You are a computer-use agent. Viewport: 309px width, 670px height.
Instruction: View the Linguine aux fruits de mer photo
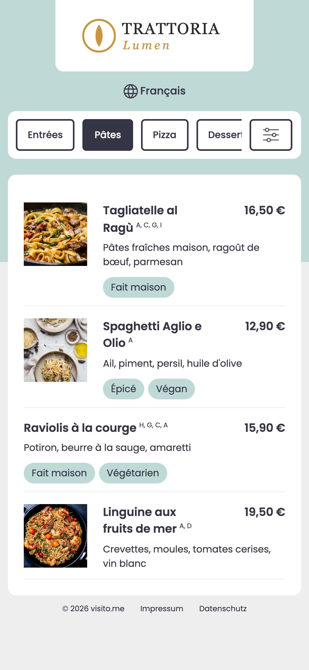[55, 536]
